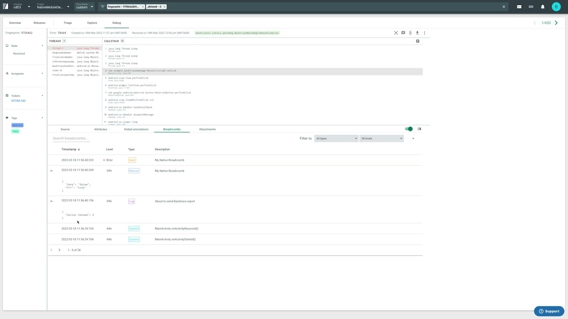Expand the Tags section in the sidebar
This screenshot has height=319, width=568.
click(x=42, y=118)
